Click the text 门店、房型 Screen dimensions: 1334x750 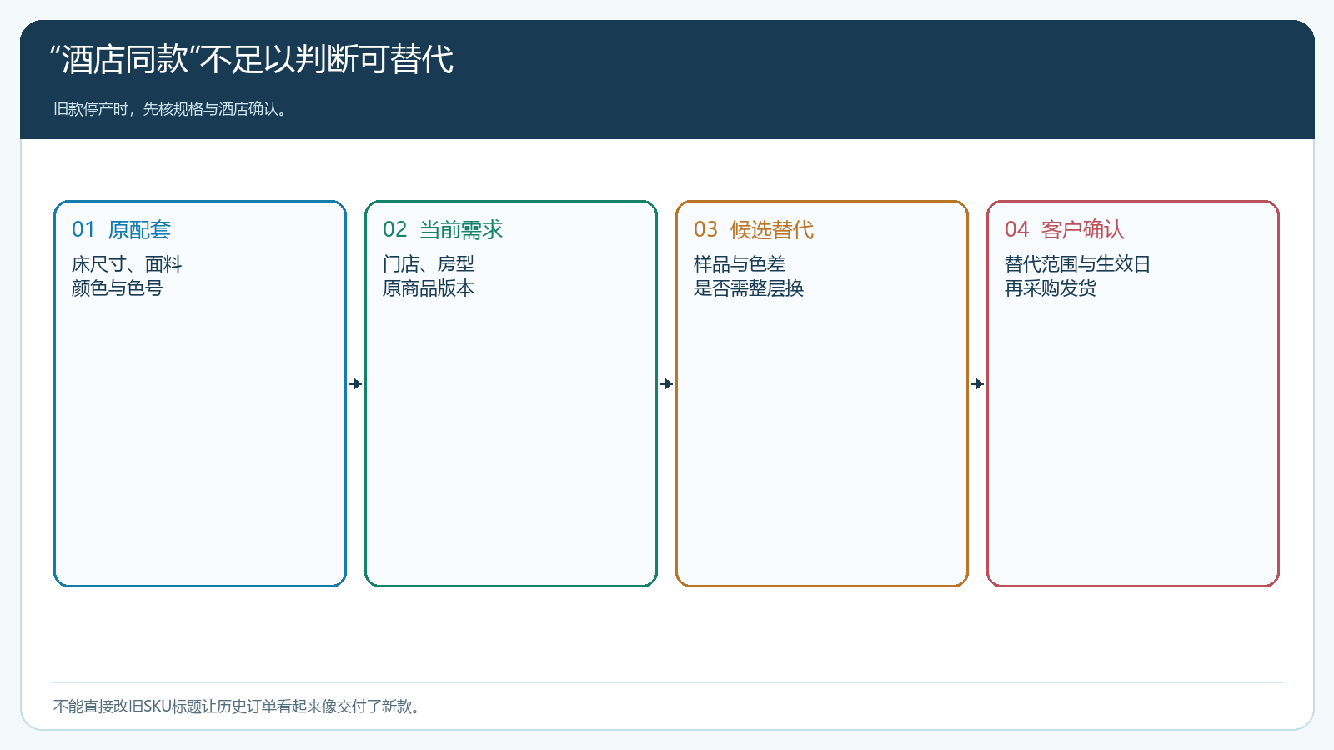[429, 264]
